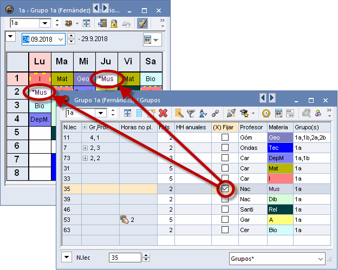Click the clock icon in Grupos toolbar

(x=266, y=113)
